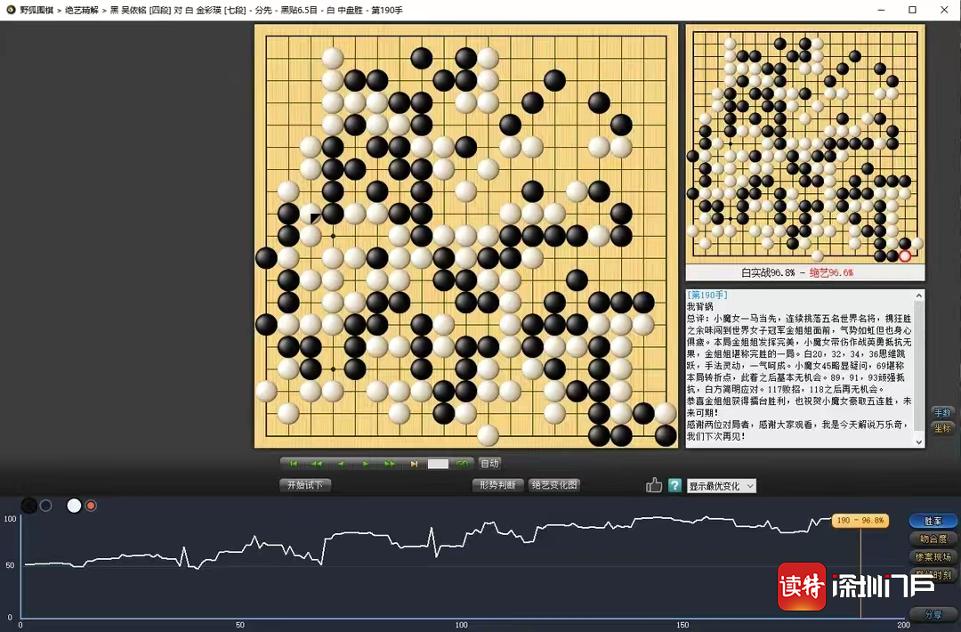961x632 pixels.
Task: Show the 绝艺变化图 variation diagram
Action: [554, 485]
